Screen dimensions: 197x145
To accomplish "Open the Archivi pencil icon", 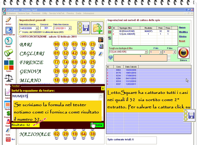I will (x=8, y=20).
